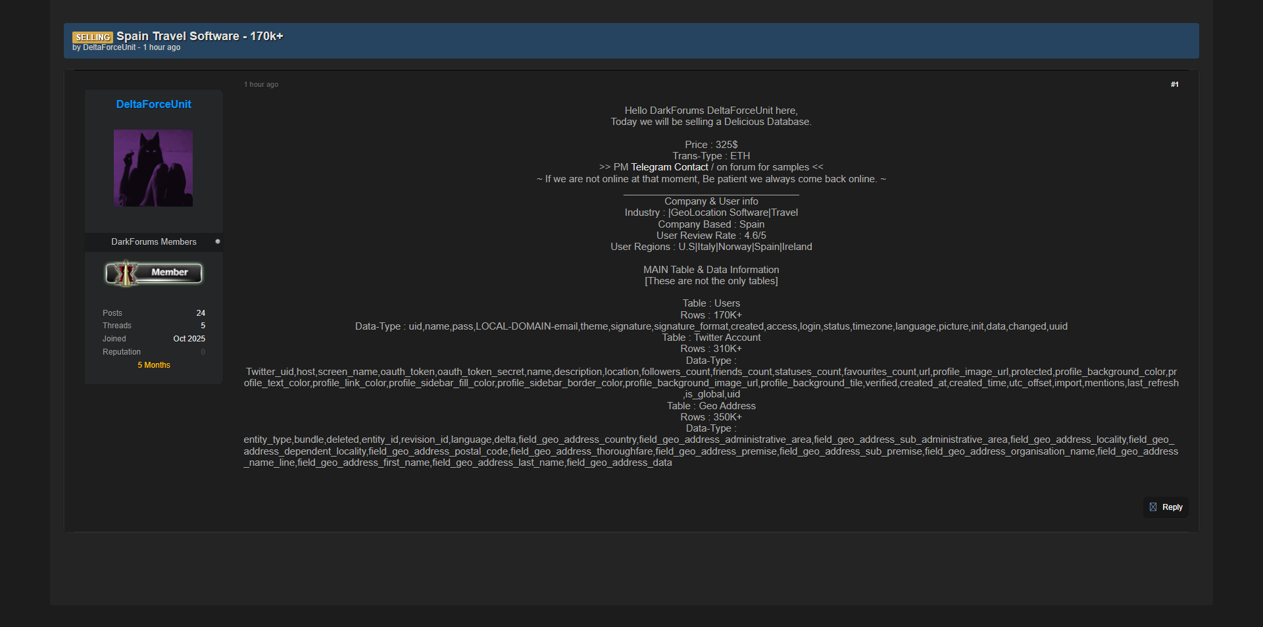Click the Oct 2025 joined date
Viewport: 1263px width, 627px height.
click(x=189, y=339)
